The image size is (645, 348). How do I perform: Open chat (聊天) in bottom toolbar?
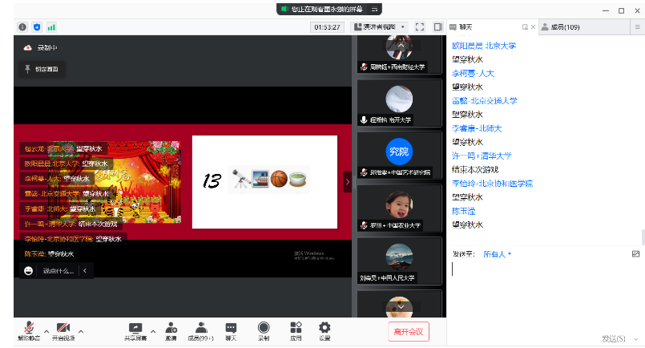point(231,331)
